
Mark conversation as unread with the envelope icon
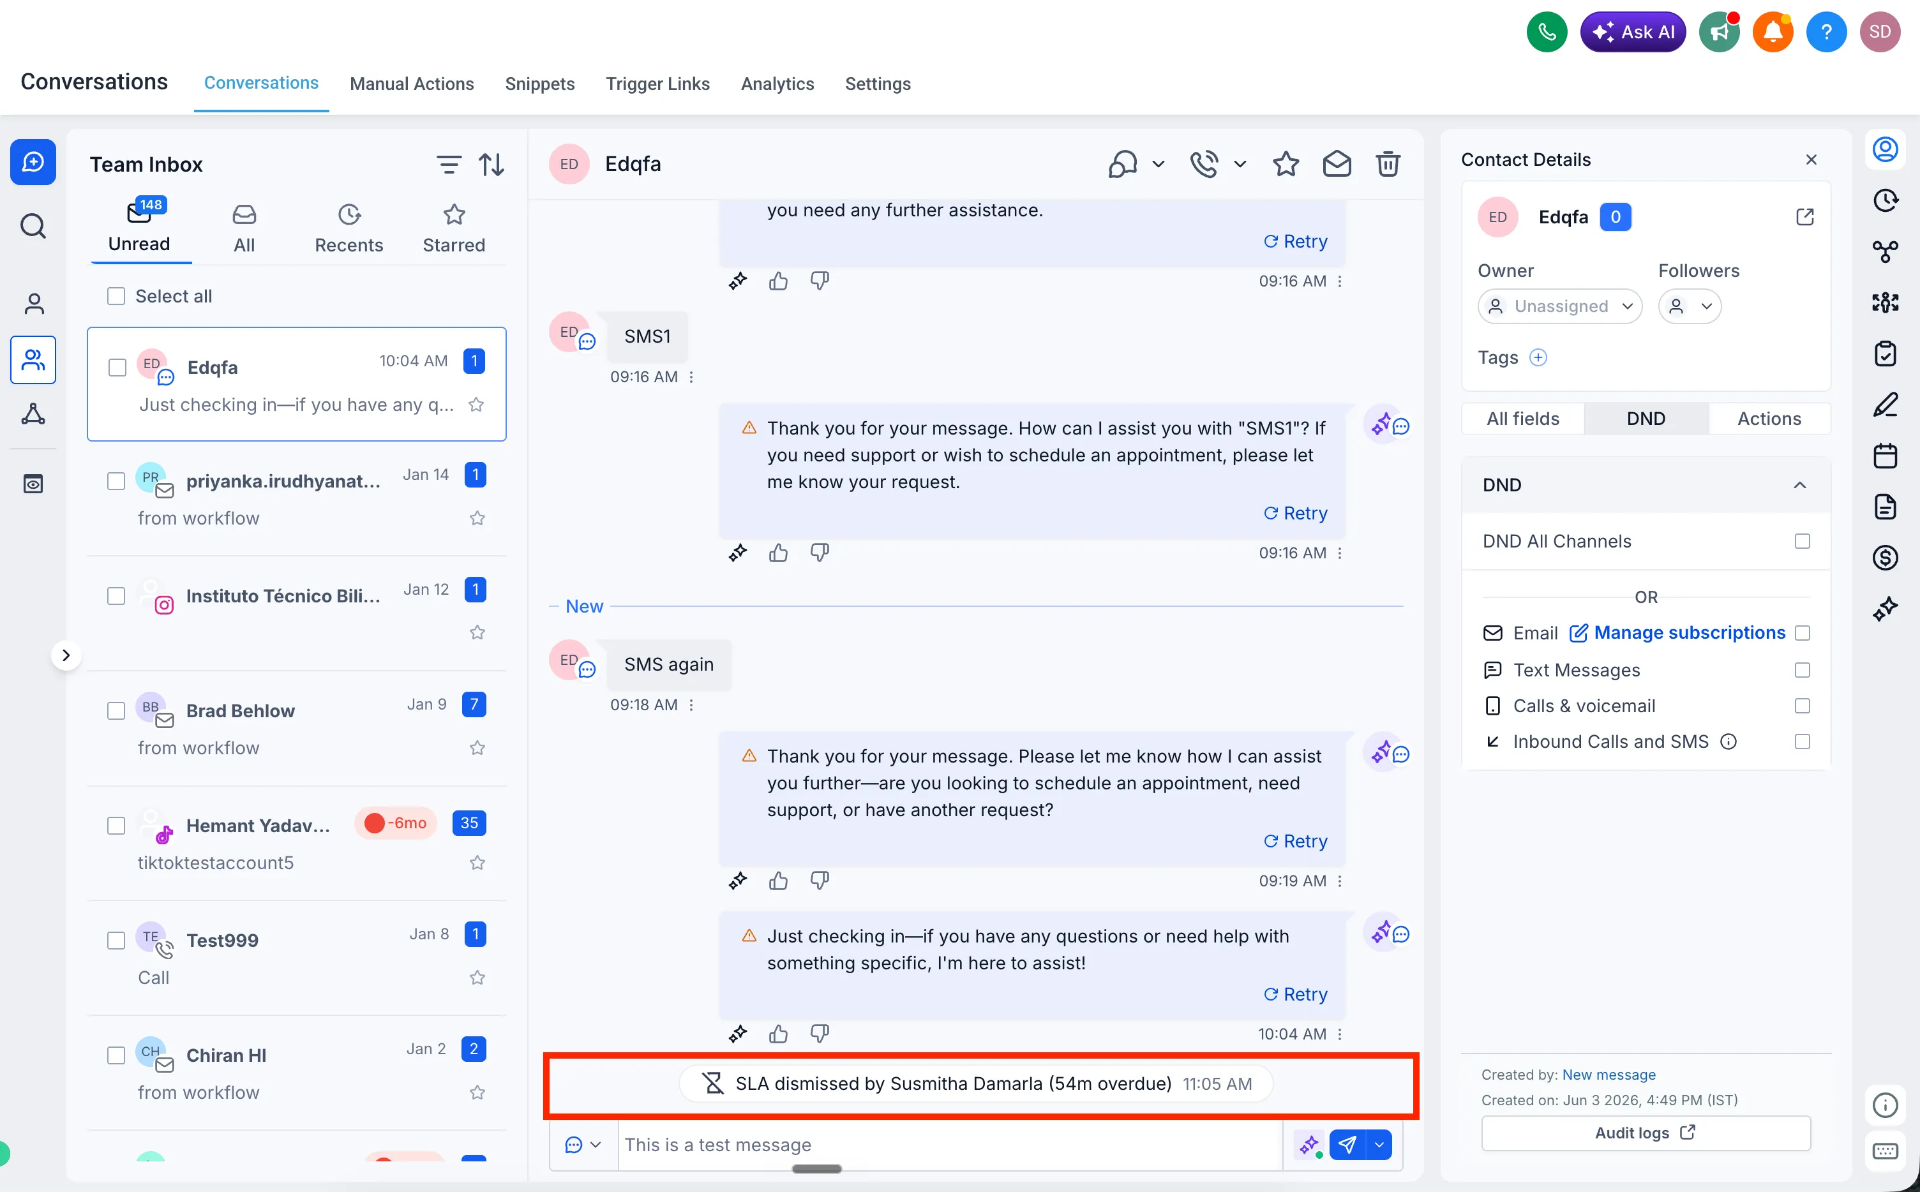point(1337,164)
